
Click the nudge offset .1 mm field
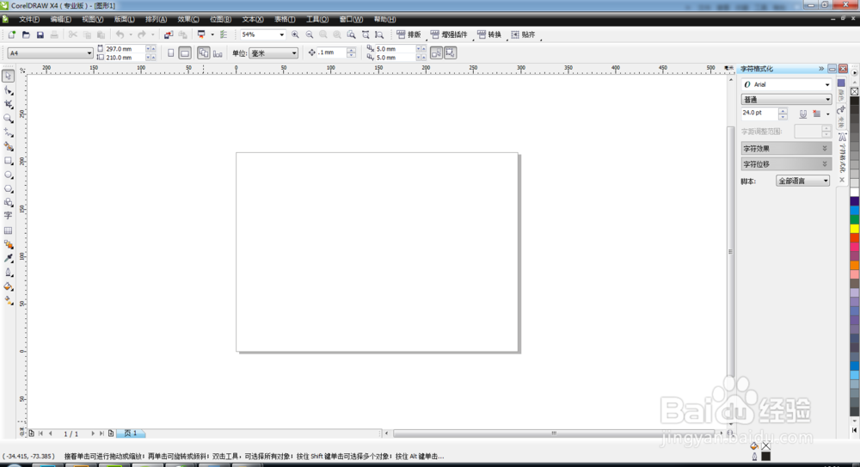332,52
